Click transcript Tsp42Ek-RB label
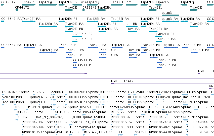The height and width of the screenshot is (136, 214). click(107, 24)
